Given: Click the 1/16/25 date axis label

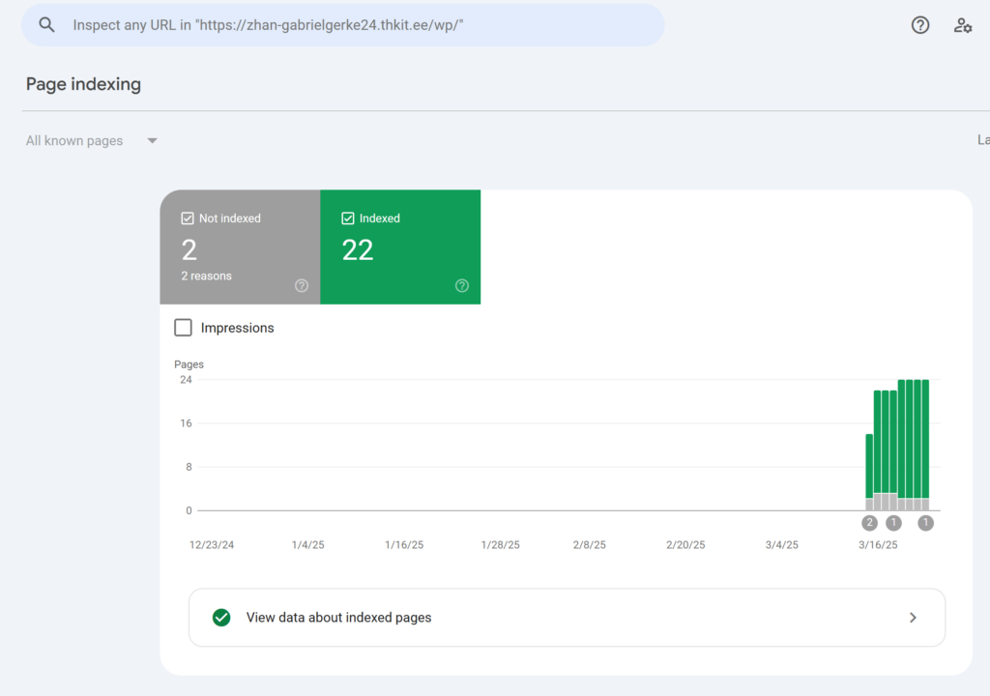Looking at the screenshot, I should (x=404, y=544).
